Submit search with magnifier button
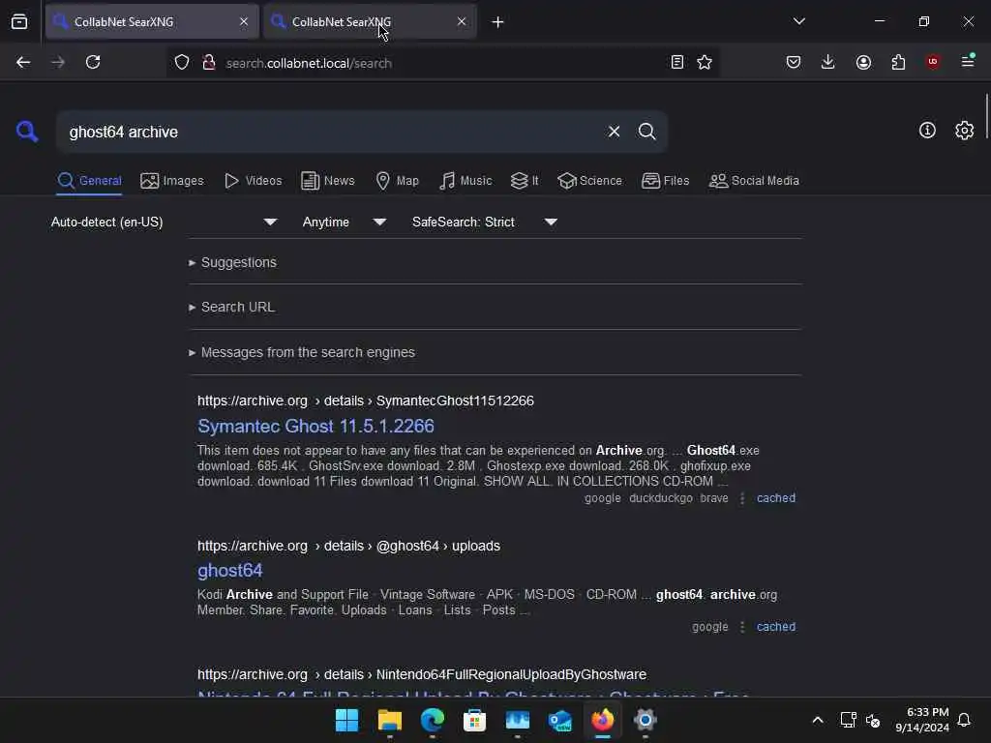991x743 pixels. (646, 132)
